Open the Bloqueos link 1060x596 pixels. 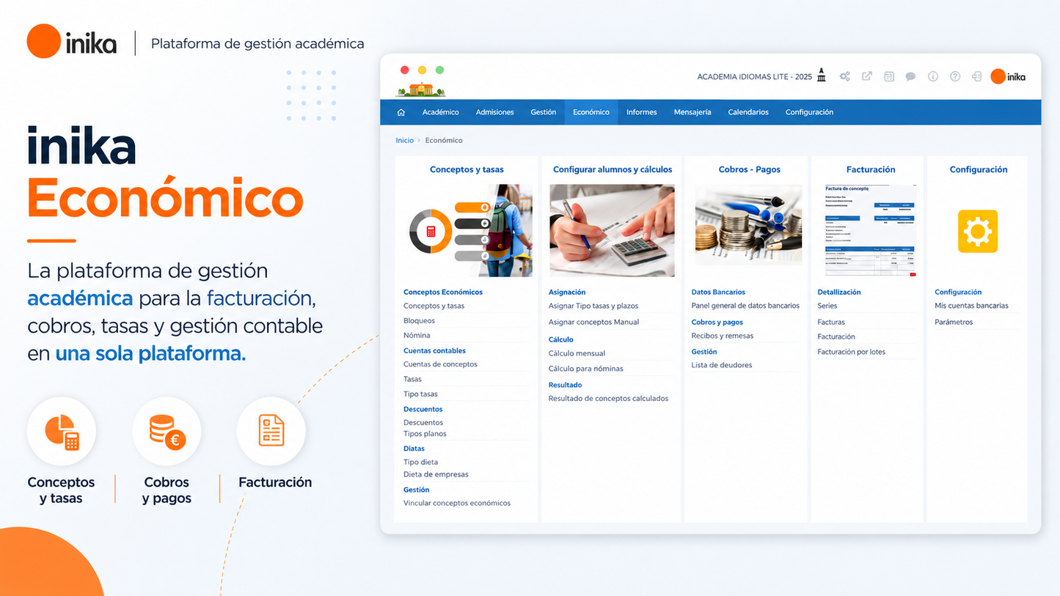[419, 321]
